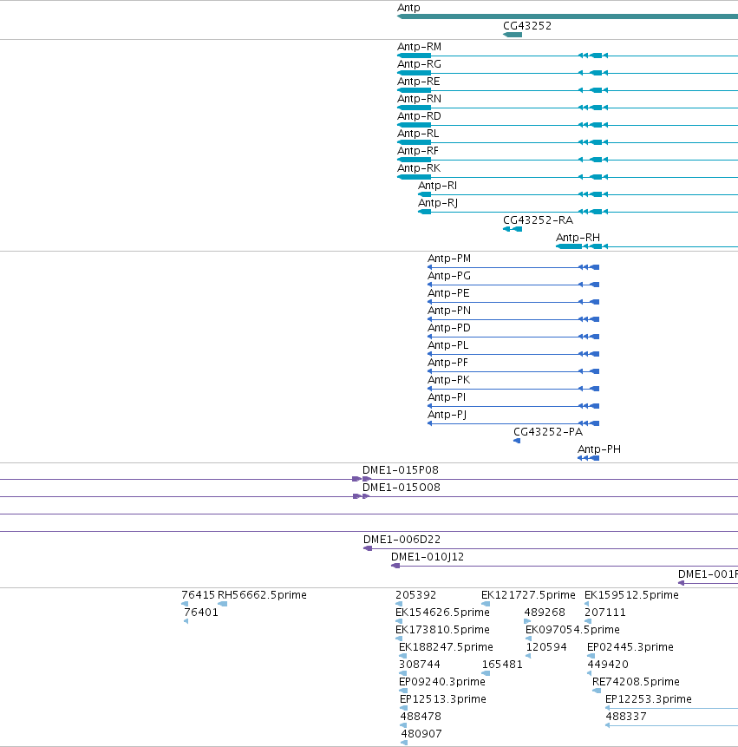Viewport: 738px width, 747px height.
Task: Click the RE74208.5prime EST label
Action: pyautogui.click(x=636, y=682)
